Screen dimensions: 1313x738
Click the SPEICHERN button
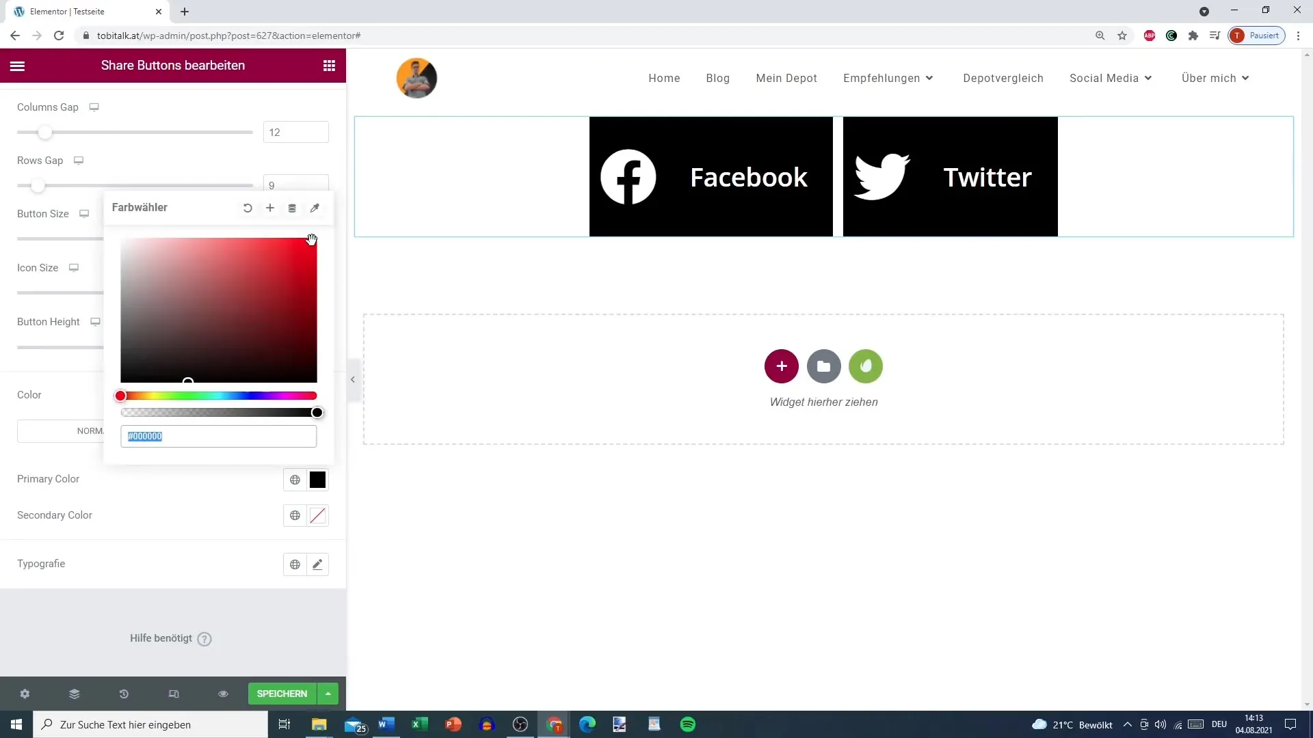282,694
